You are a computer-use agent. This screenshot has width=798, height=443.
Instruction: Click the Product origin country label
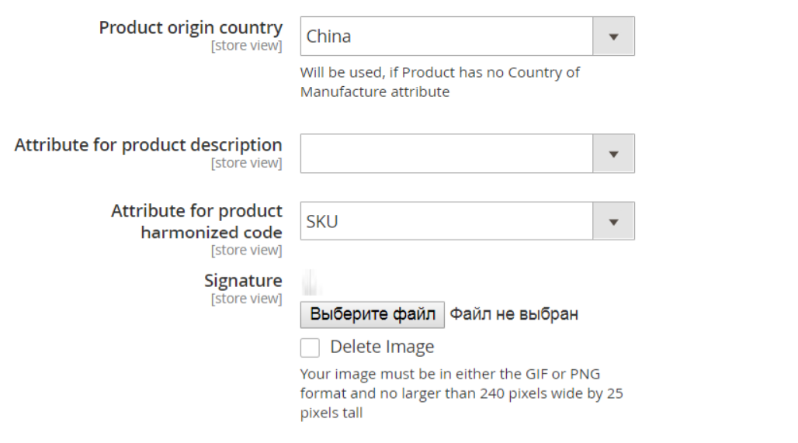(191, 28)
